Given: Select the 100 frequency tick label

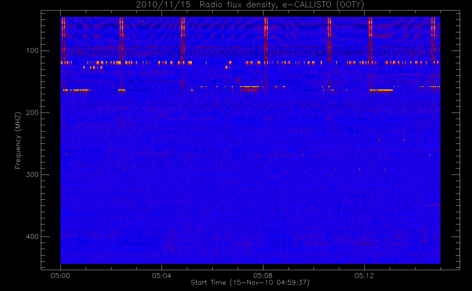Looking at the screenshot, I should pos(32,51).
